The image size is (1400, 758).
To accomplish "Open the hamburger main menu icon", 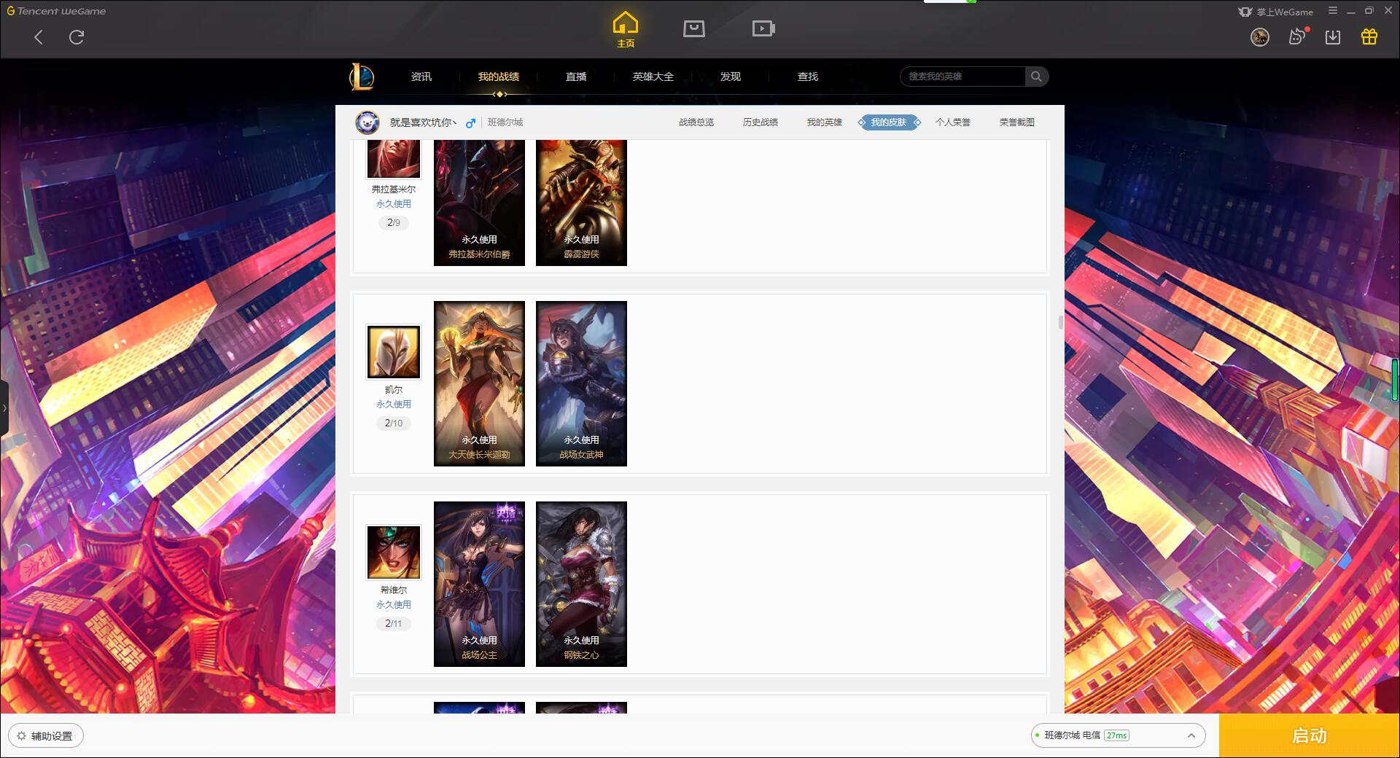I will (1333, 11).
